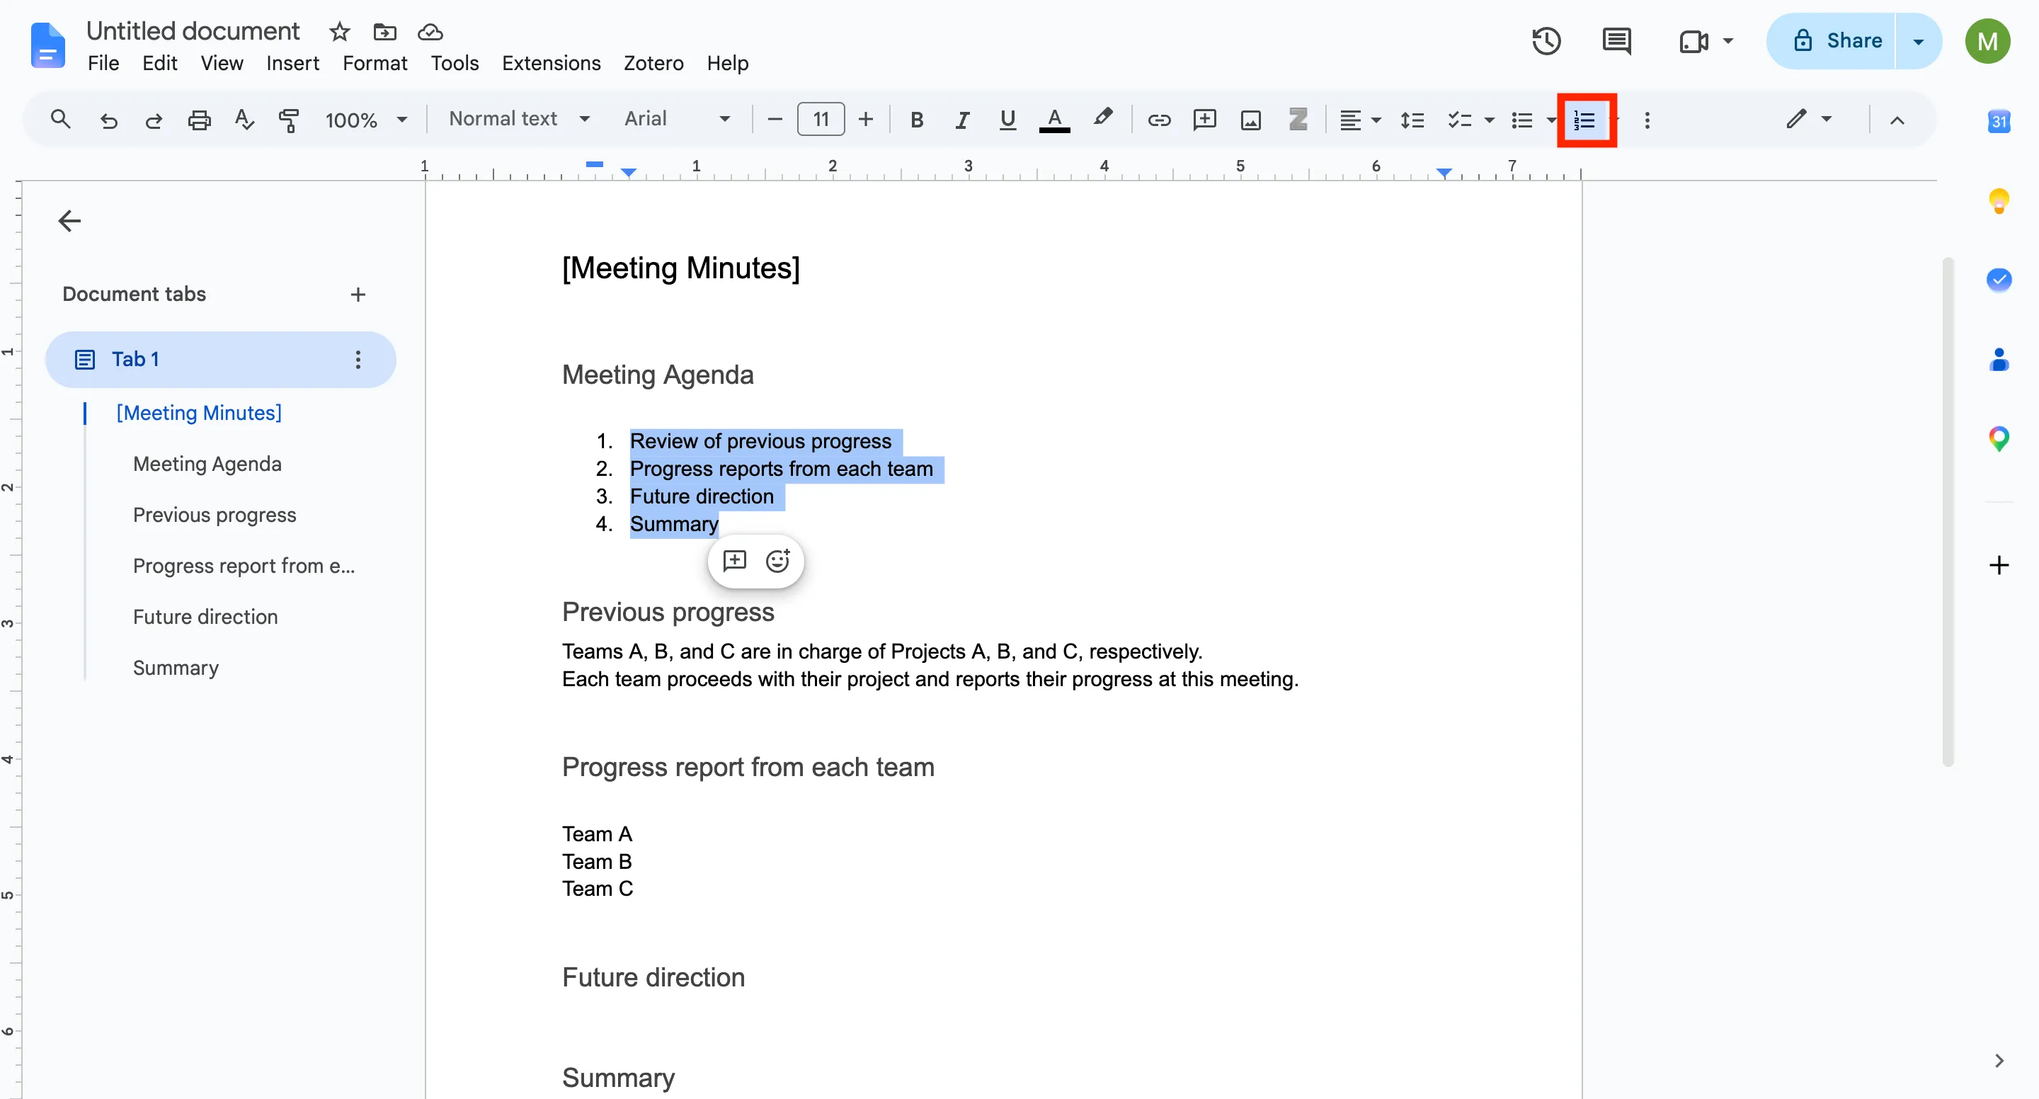Jump to Future direction in outline

click(x=205, y=617)
